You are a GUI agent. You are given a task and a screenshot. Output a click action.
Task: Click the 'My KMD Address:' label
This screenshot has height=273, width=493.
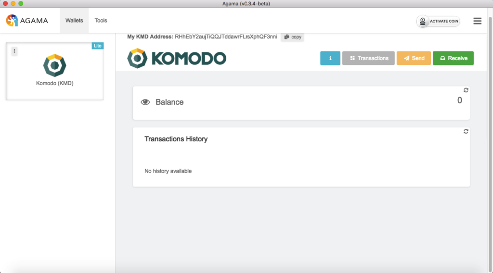[x=150, y=37]
